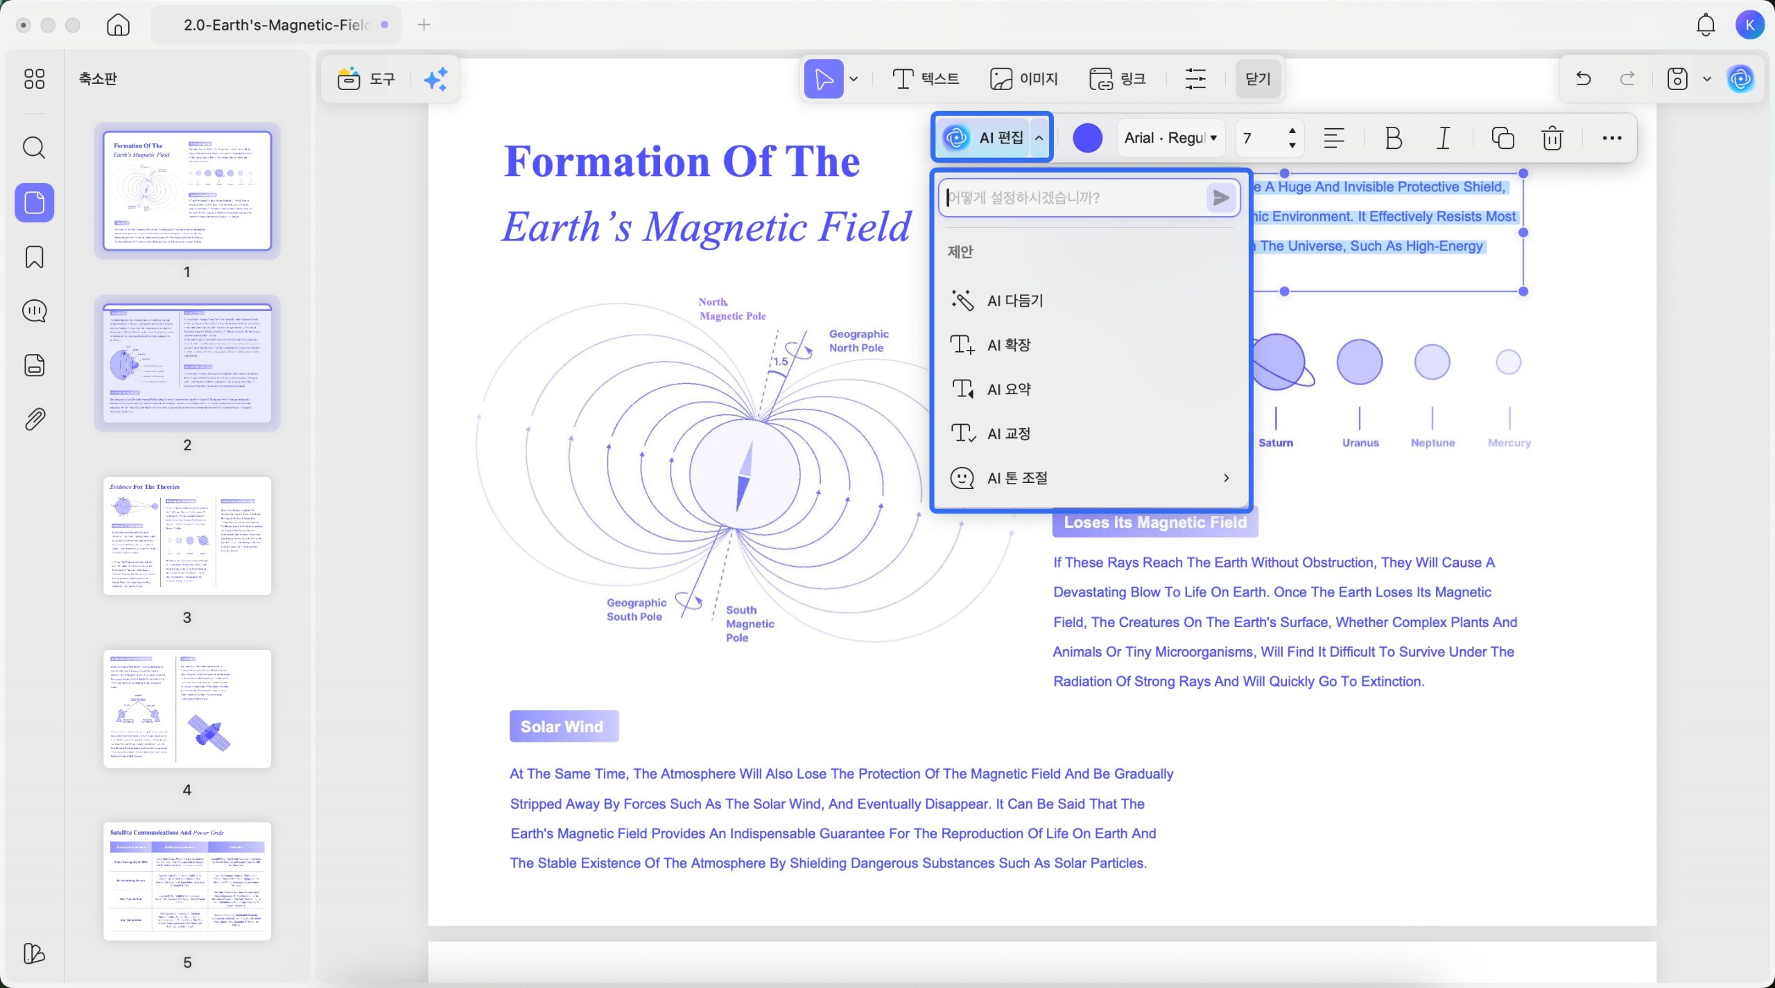Select the page 3 thumbnail
The width and height of the screenshot is (1775, 988).
pos(187,536)
